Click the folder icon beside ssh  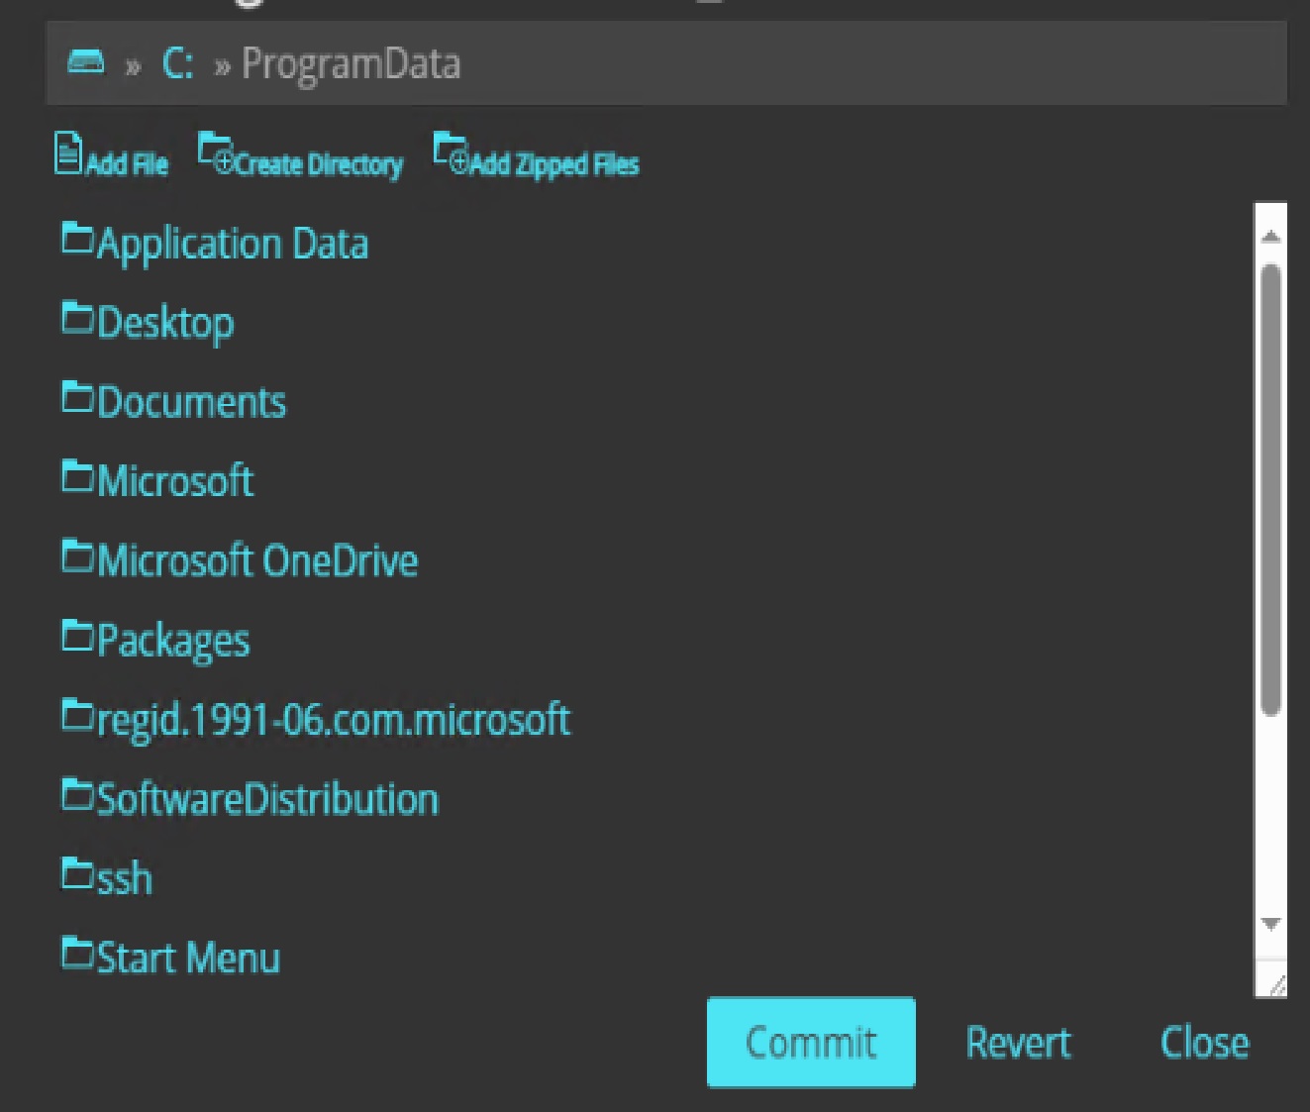point(75,873)
